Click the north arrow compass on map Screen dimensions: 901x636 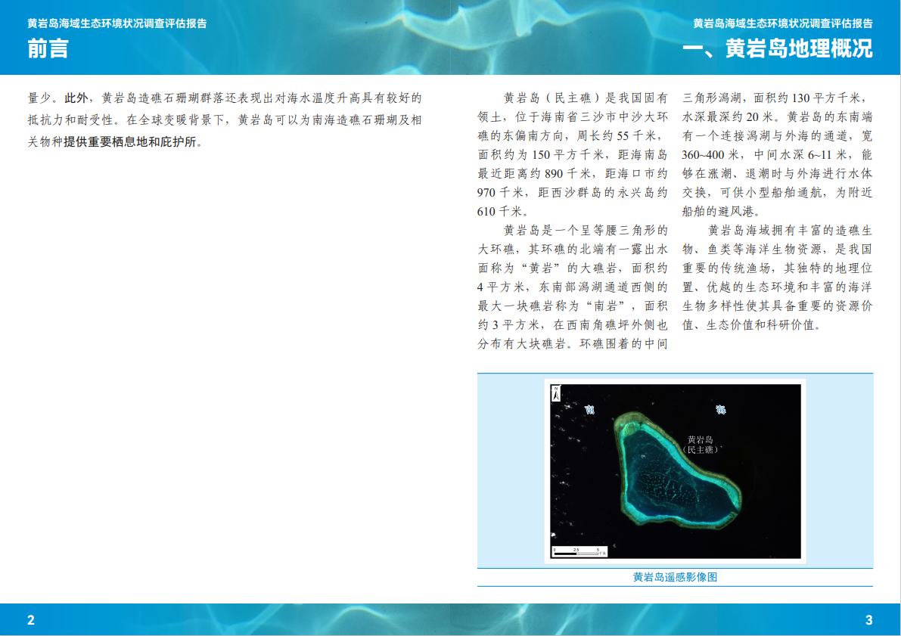pyautogui.click(x=555, y=392)
